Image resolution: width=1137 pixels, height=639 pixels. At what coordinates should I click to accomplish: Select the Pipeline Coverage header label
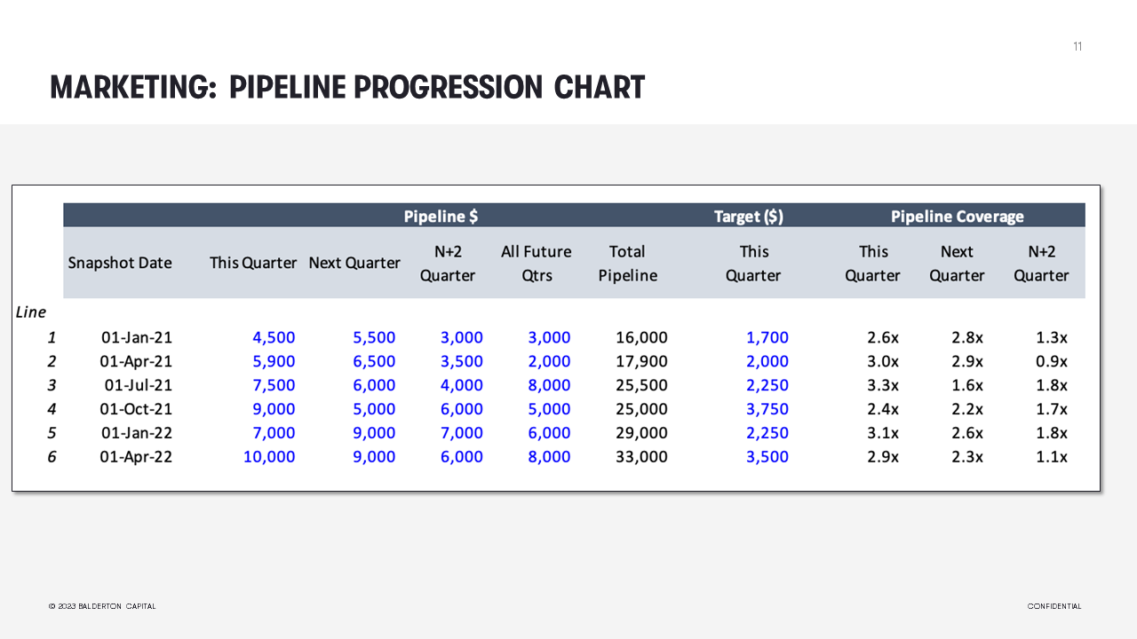pyautogui.click(x=957, y=216)
